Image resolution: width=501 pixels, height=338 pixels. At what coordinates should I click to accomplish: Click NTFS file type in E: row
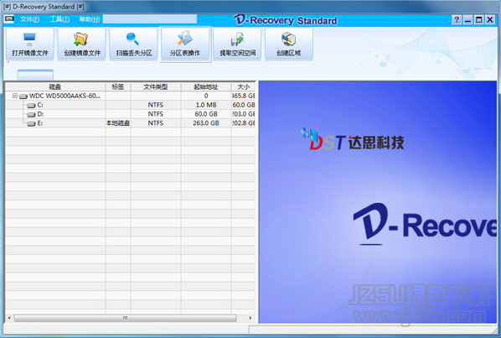[156, 123]
